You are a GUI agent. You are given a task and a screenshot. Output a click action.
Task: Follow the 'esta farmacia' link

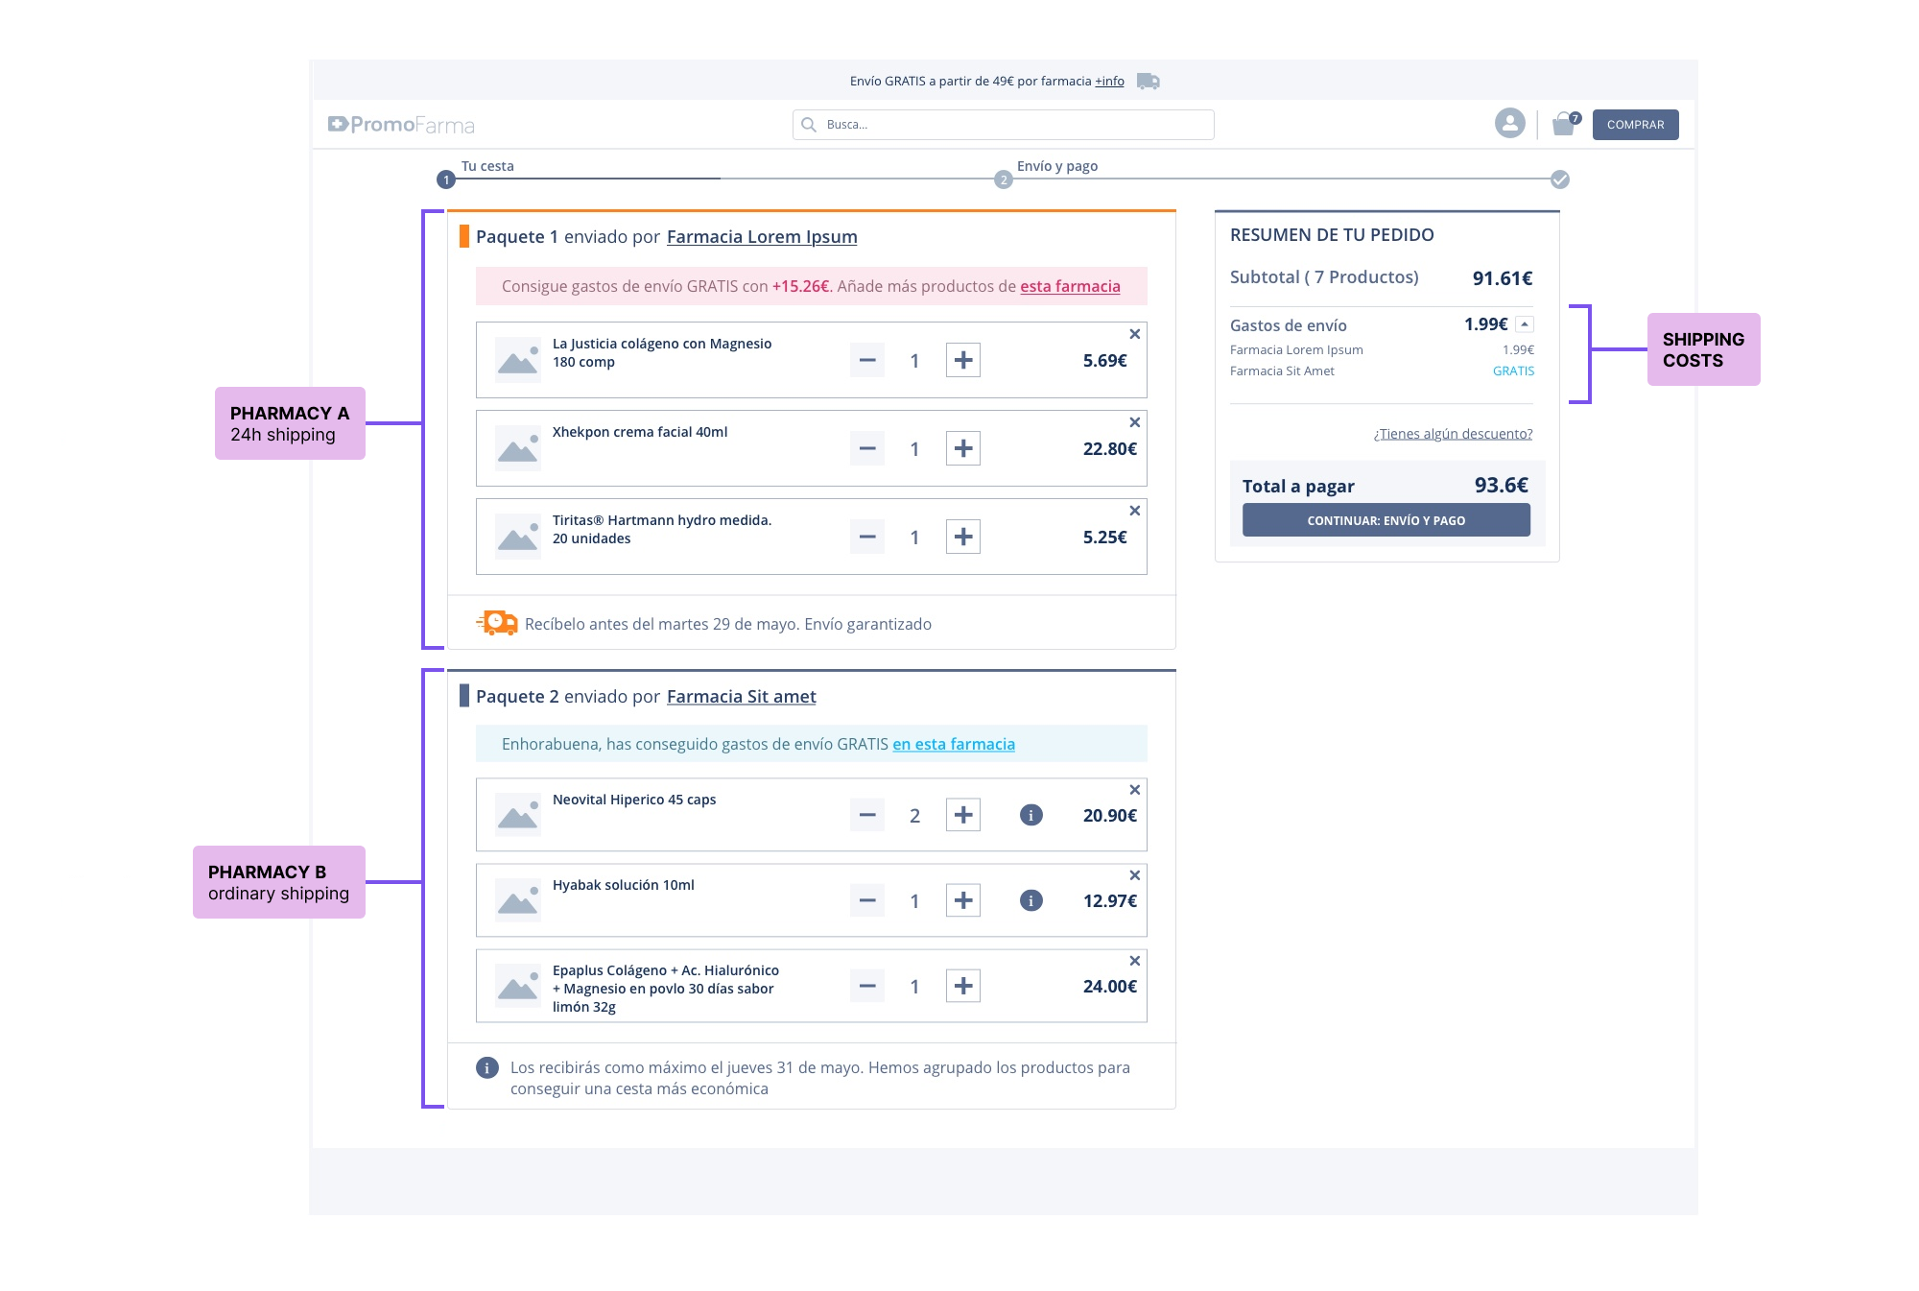1070,286
